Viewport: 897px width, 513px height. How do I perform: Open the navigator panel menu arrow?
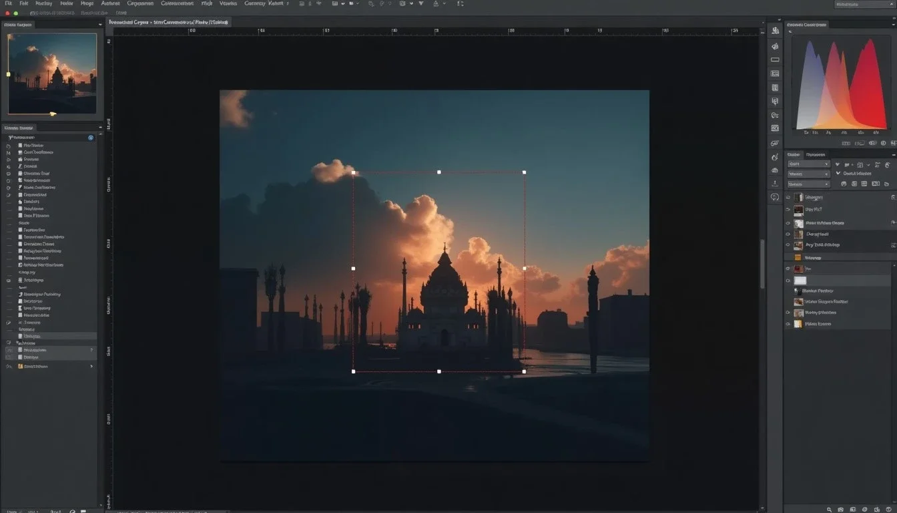pyautogui.click(x=101, y=25)
